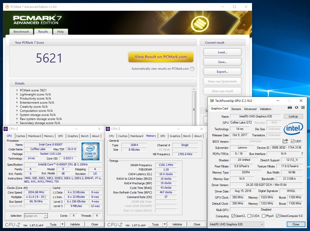Click the GPU-Z BIOS share export icon

click(x=285, y=141)
